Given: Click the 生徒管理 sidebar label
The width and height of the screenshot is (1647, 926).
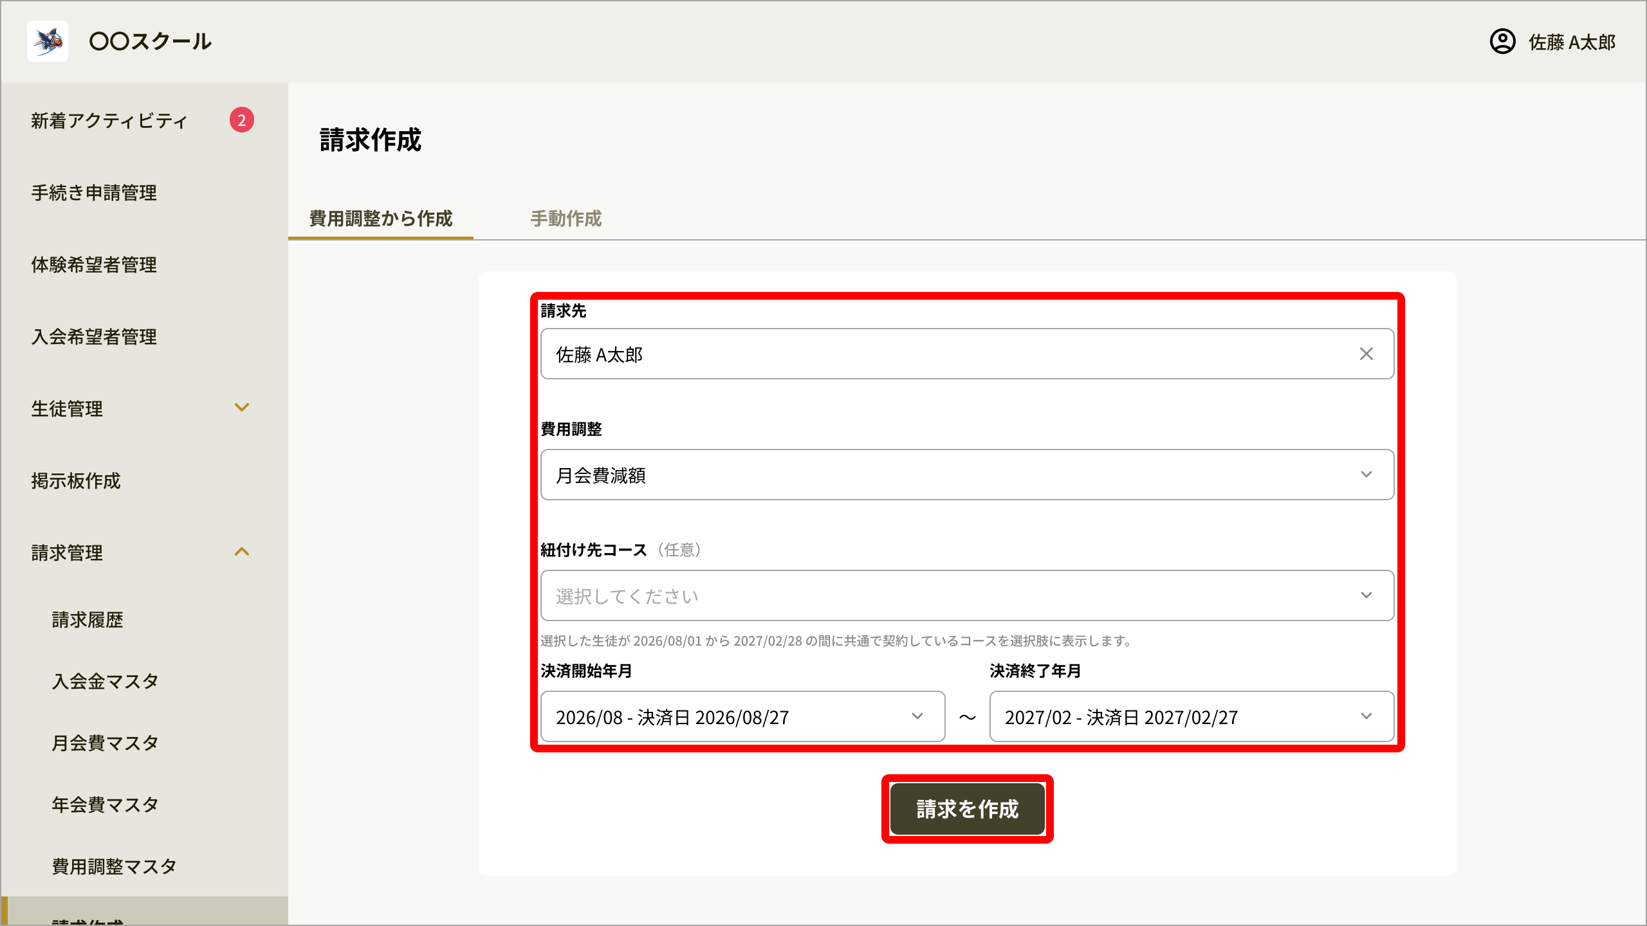Looking at the screenshot, I should 67,408.
